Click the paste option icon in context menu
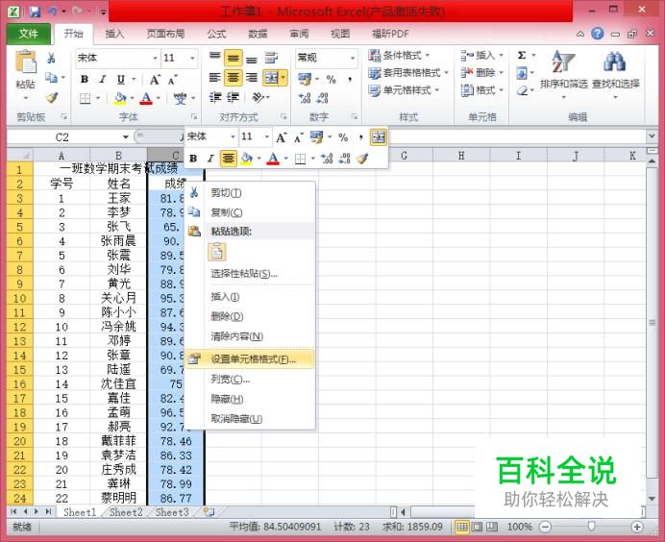665x542 pixels. (x=217, y=252)
